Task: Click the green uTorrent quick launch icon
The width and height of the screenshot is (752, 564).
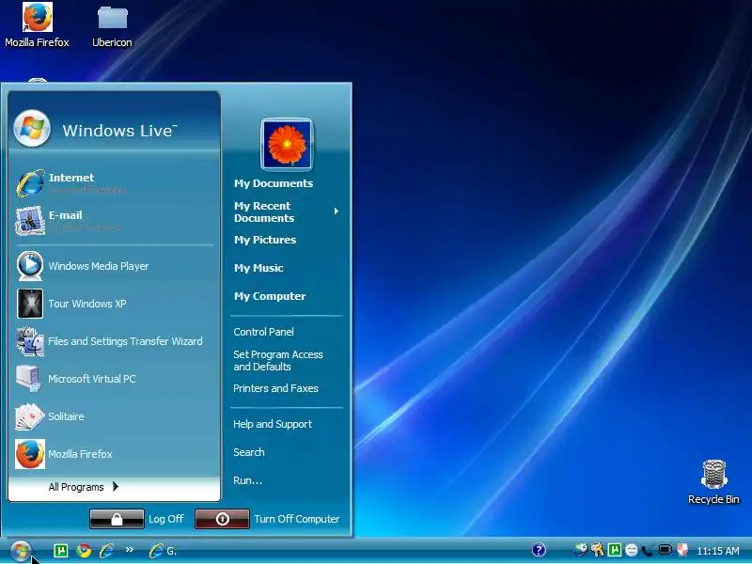Action: coord(61,551)
